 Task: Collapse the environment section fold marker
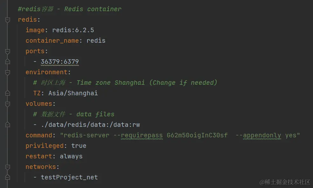pos(8,72)
